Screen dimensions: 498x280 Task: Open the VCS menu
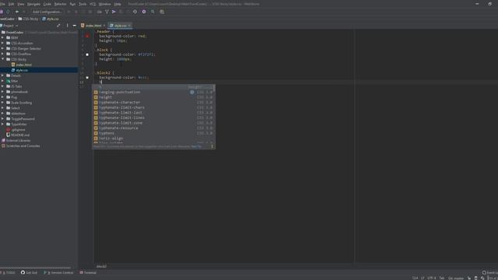click(x=93, y=4)
